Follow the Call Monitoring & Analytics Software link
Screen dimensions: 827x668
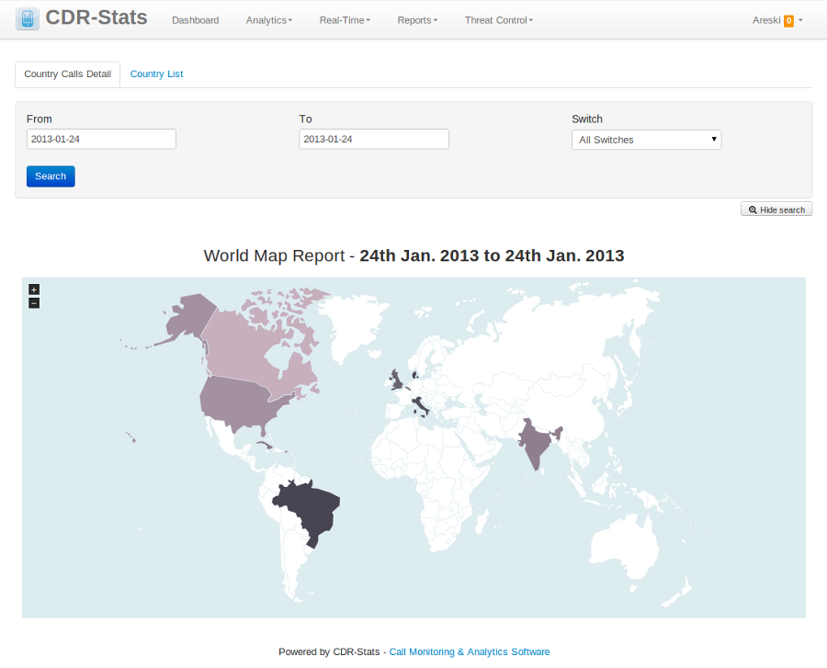(x=470, y=651)
